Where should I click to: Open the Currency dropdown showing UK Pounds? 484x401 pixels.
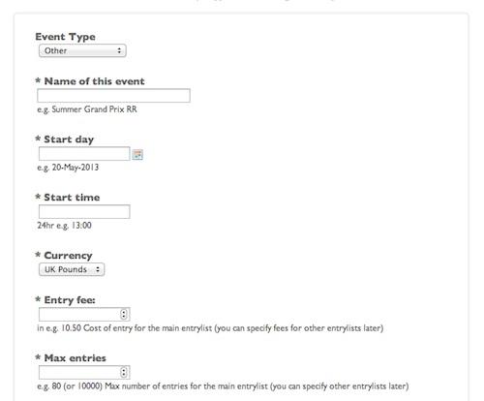72,269
